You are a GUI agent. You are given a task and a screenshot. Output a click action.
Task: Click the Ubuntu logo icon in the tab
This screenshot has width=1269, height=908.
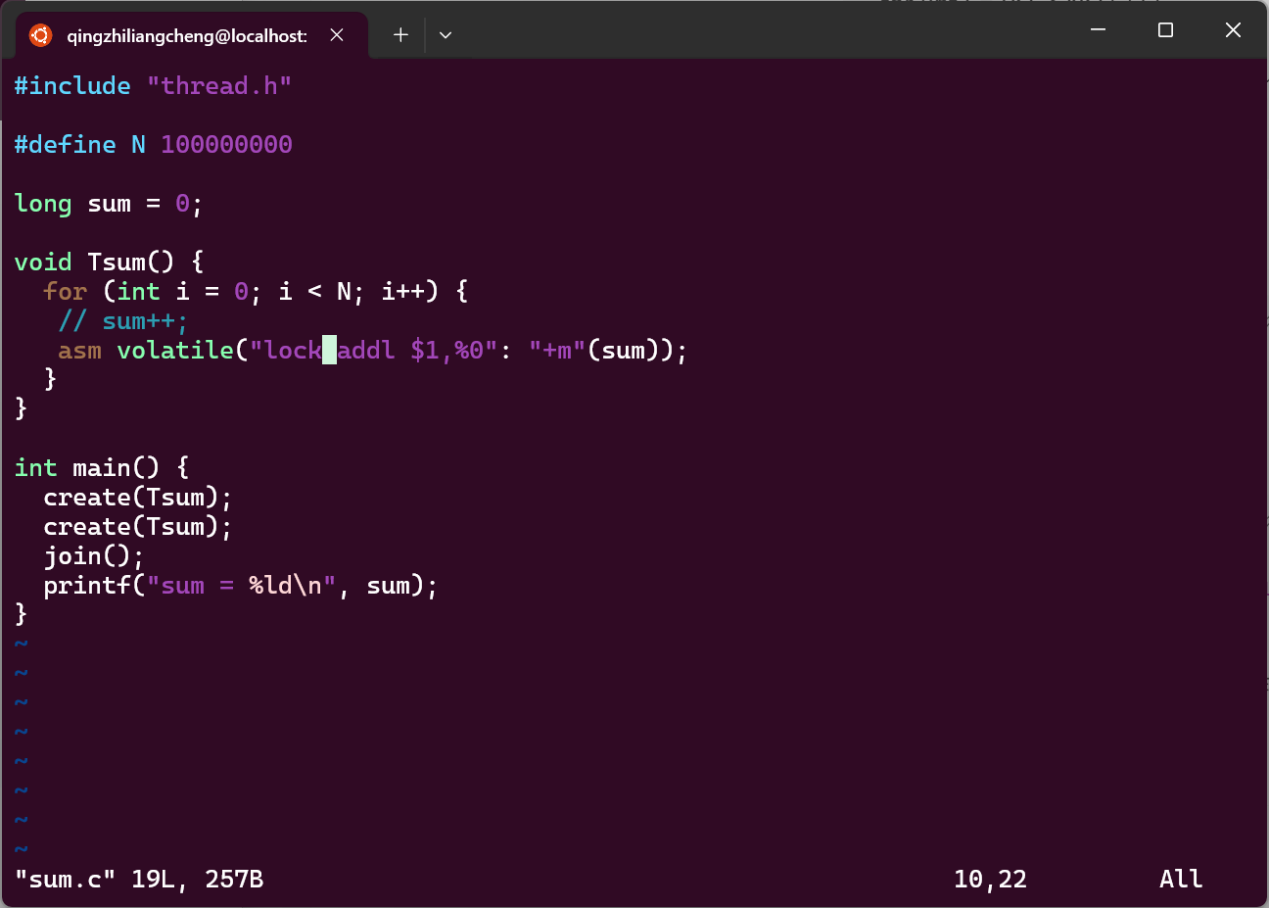pyautogui.click(x=40, y=35)
